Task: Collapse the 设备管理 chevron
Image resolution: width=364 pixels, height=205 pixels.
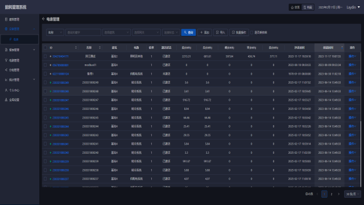Action: coord(34,29)
